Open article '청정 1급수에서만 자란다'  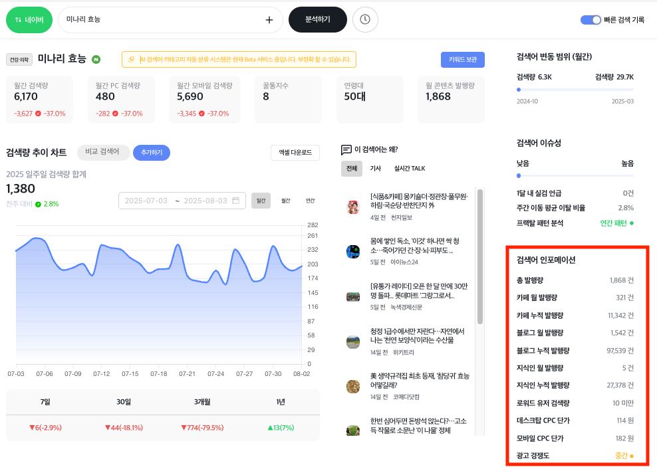tap(417, 335)
